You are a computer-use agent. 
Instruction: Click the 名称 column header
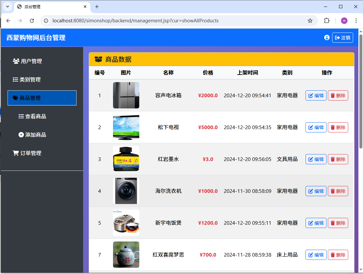[168, 73]
